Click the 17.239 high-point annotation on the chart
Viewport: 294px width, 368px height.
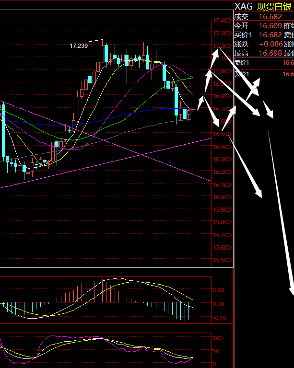click(x=79, y=46)
